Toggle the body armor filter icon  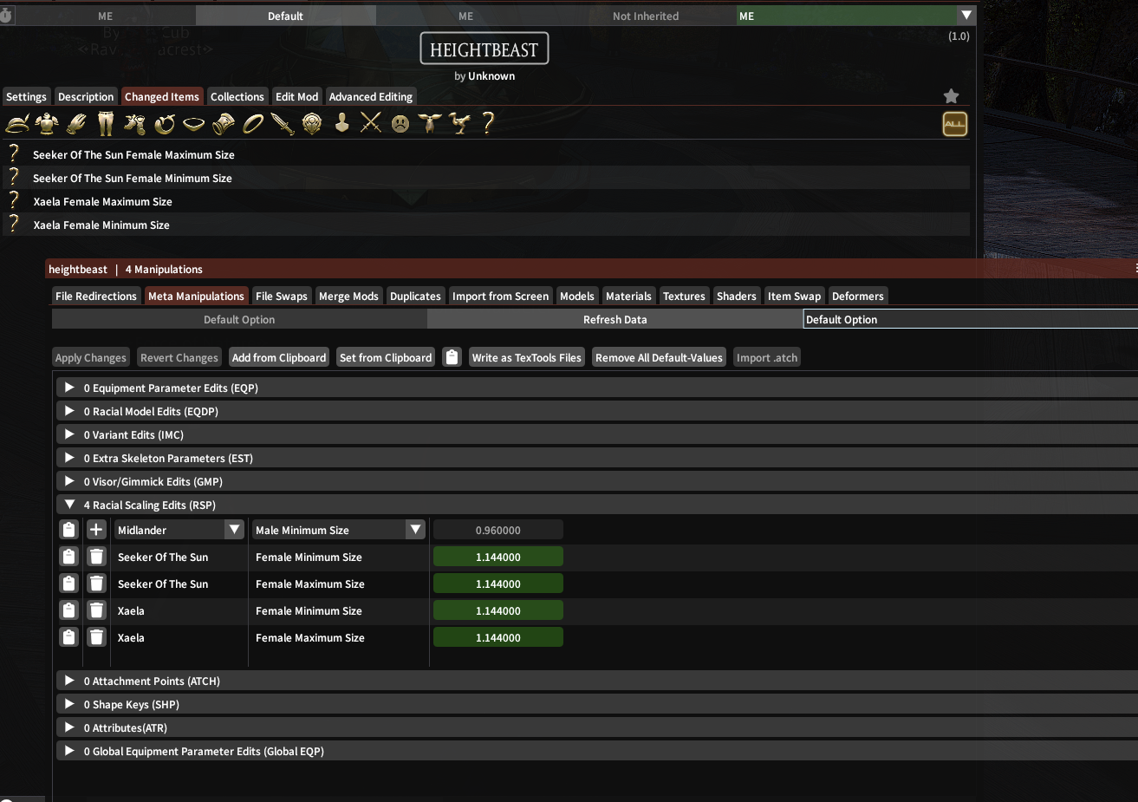pos(47,124)
